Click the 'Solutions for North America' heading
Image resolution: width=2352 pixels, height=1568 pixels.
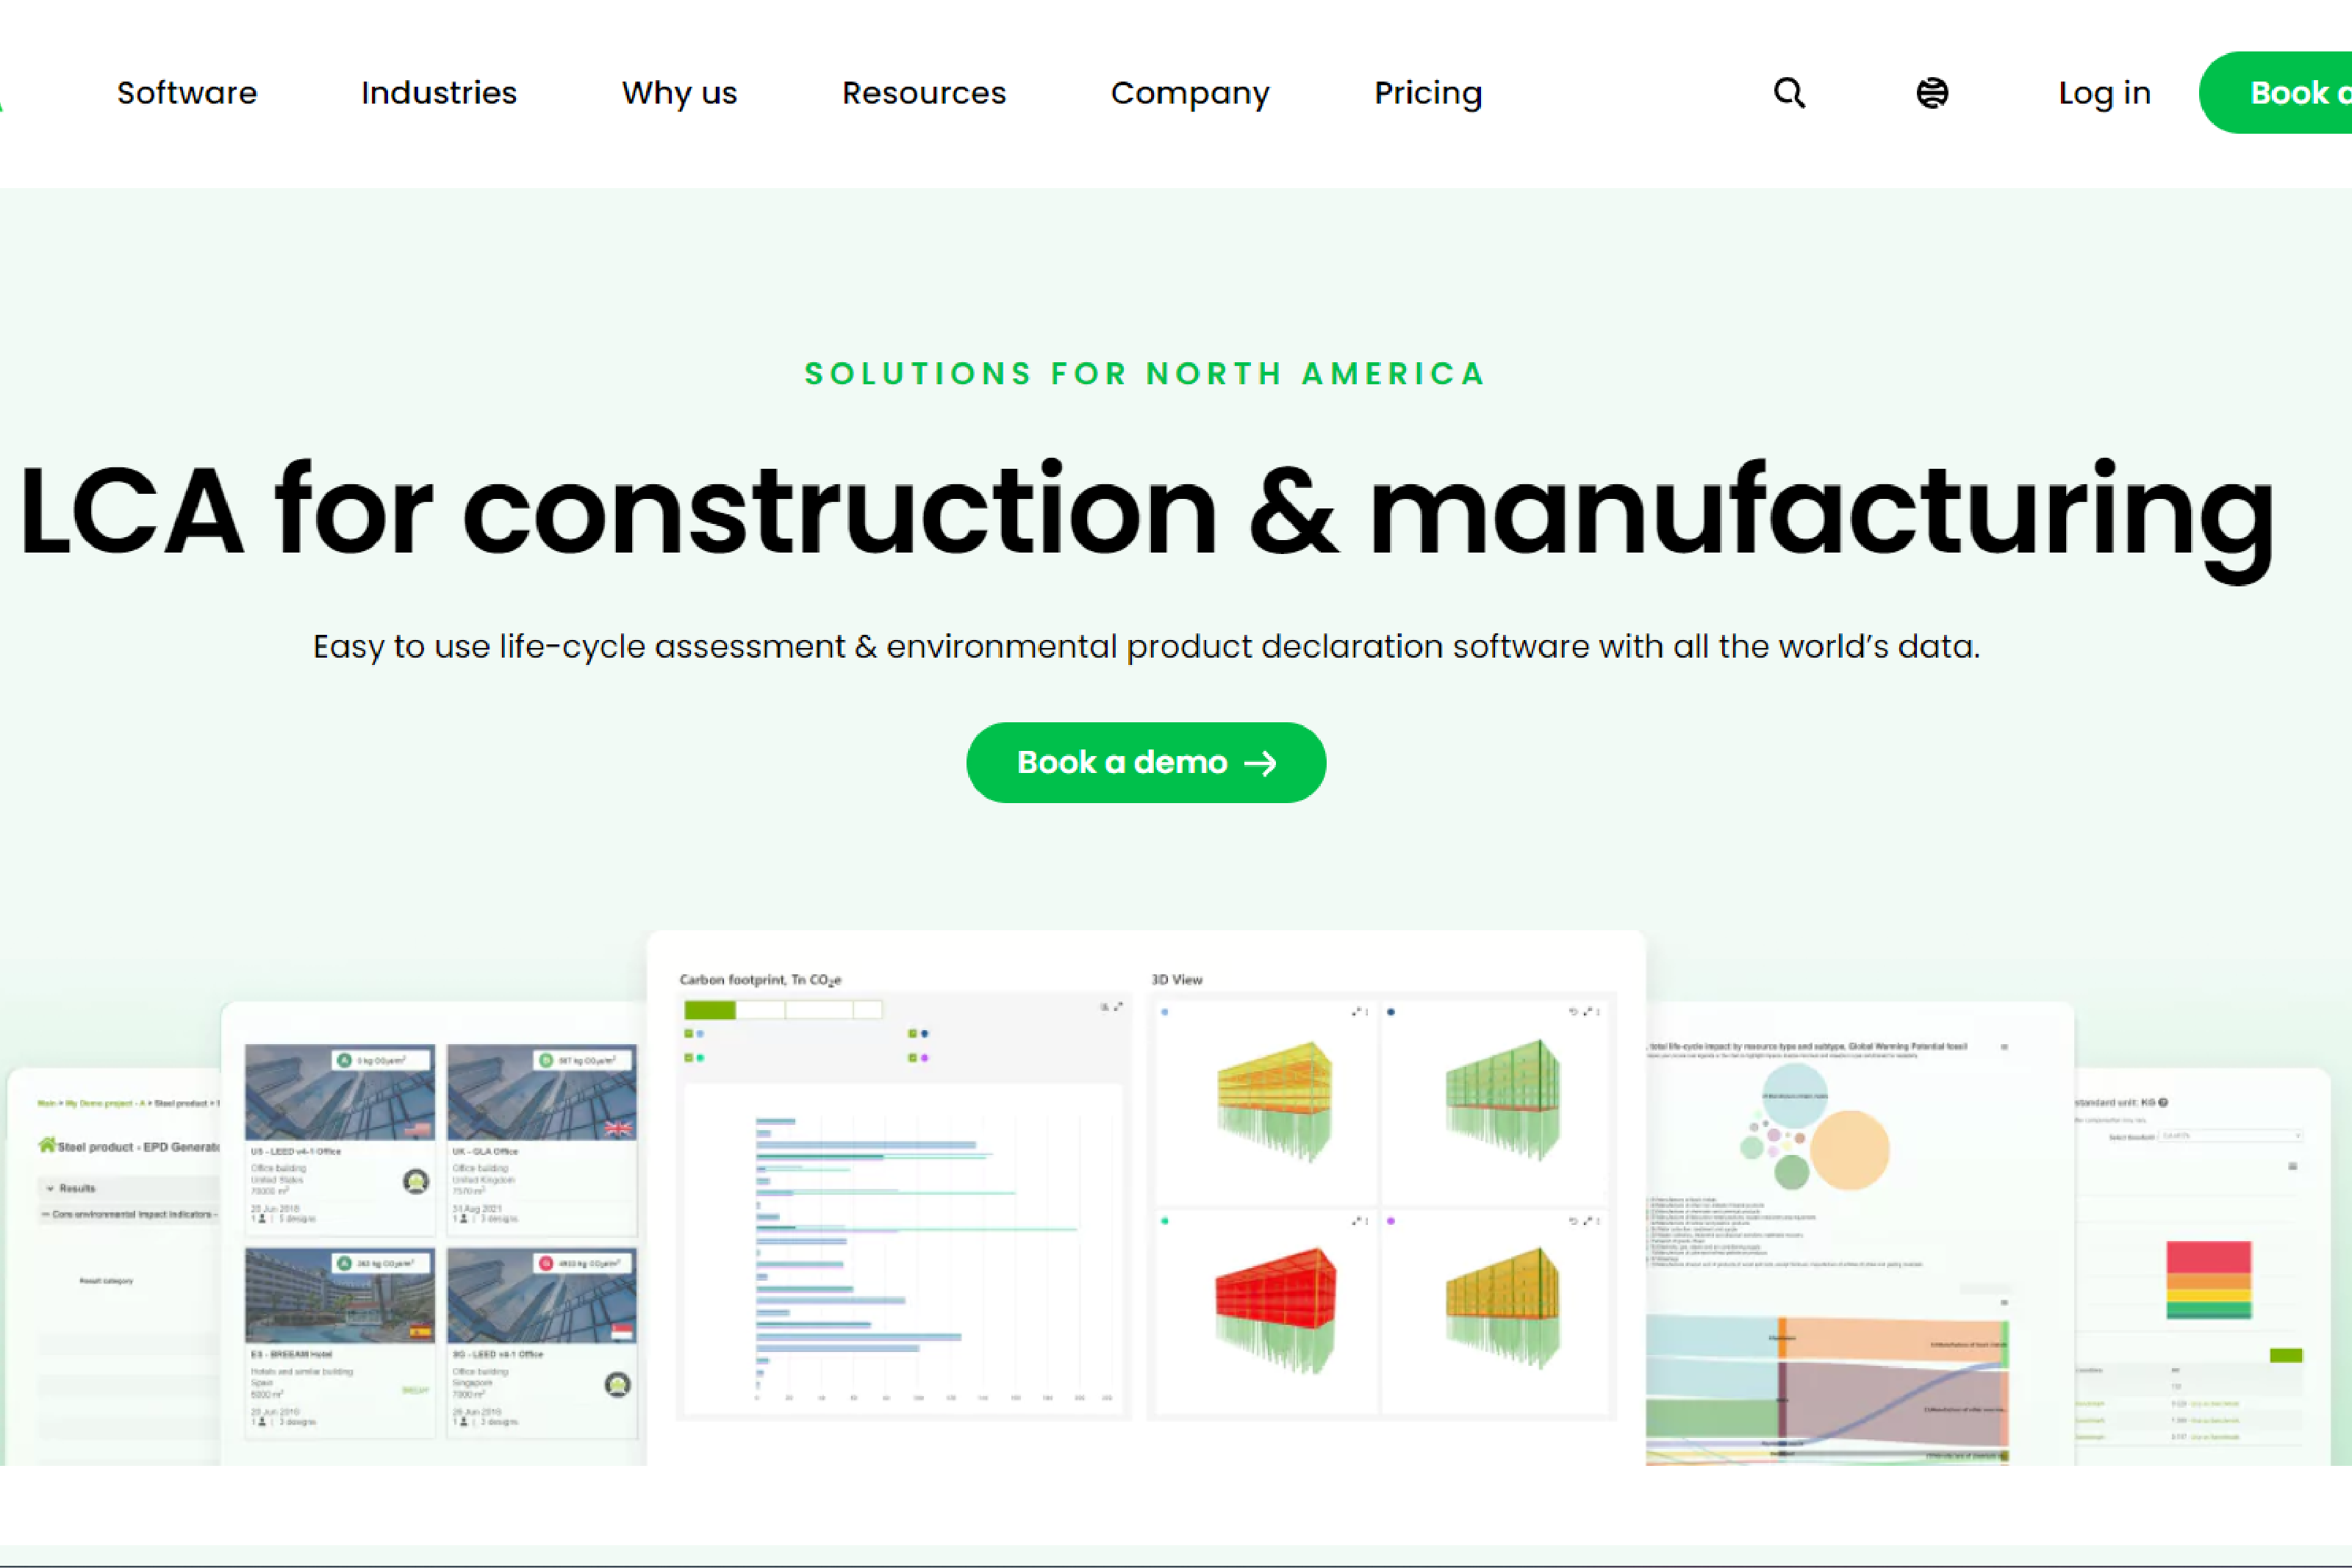coord(1146,374)
